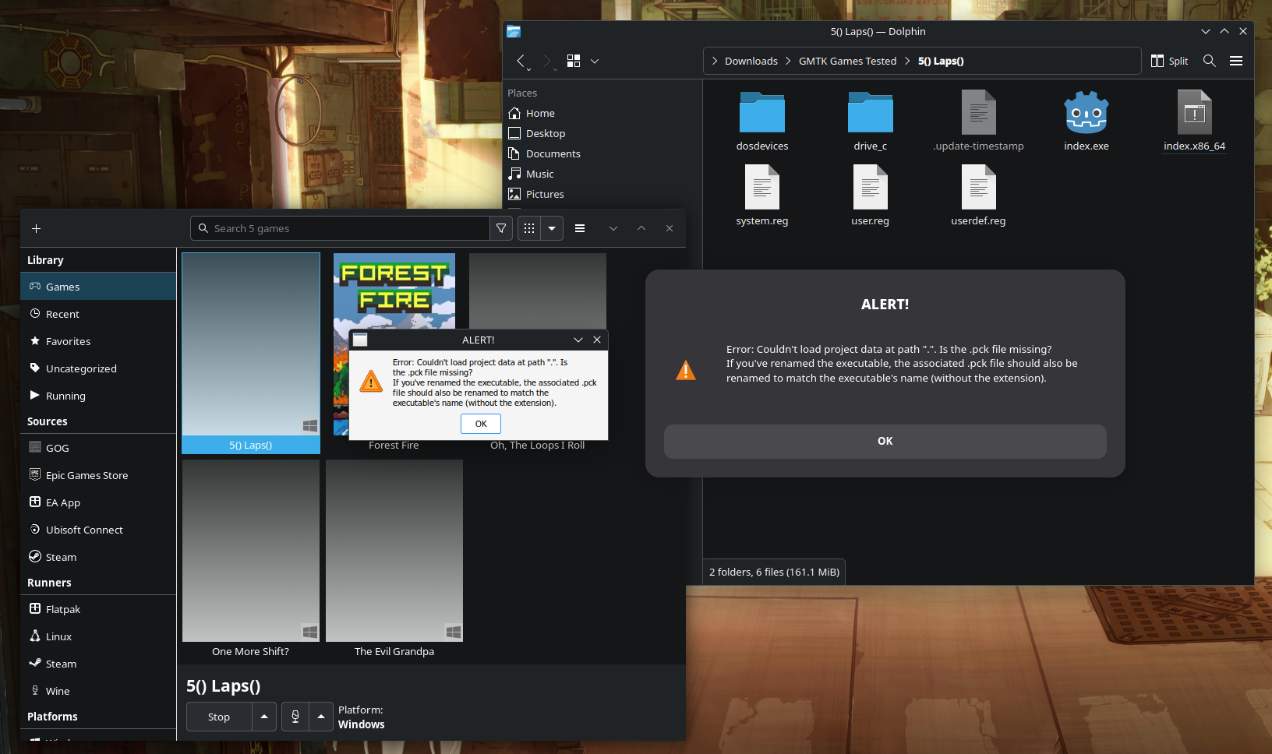Show Recent games in Lutris

(98, 314)
